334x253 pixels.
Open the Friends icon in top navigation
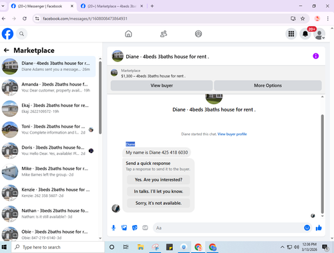click(x=164, y=34)
